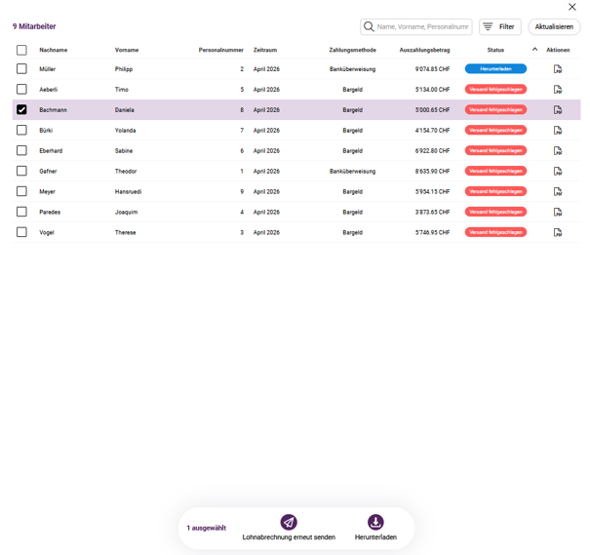Viewport: 590px width, 555px height.
Task: Open PDF icon for Aeberli row
Action: (x=558, y=90)
